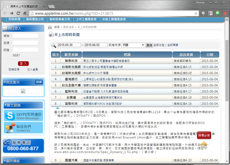The width and height of the screenshot is (230, 165).
Task: Open the 即時新聞 navigation tab
Action: pyautogui.click(x=14, y=19)
